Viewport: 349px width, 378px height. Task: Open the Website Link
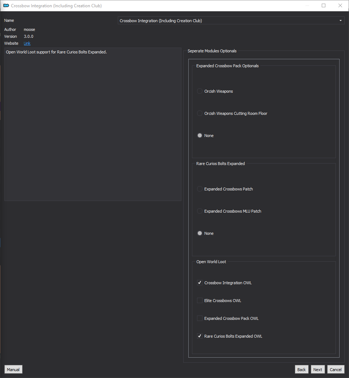pos(27,43)
